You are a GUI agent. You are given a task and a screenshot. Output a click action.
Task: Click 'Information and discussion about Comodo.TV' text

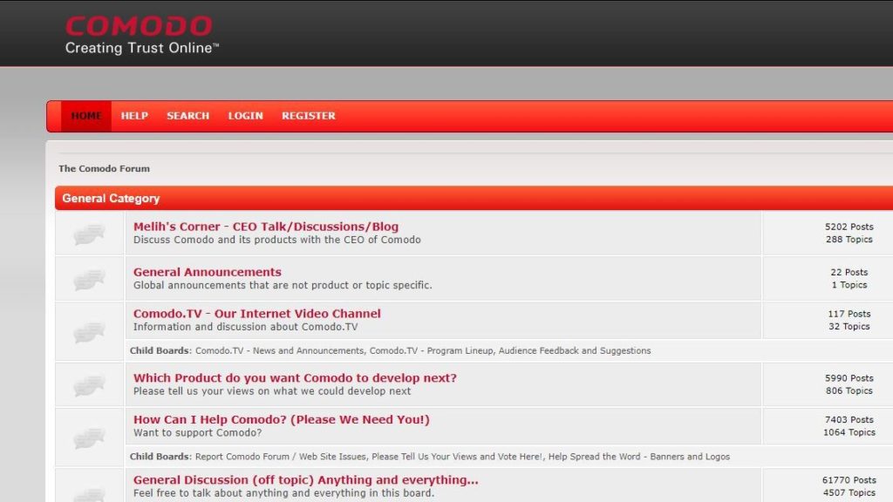click(x=245, y=327)
